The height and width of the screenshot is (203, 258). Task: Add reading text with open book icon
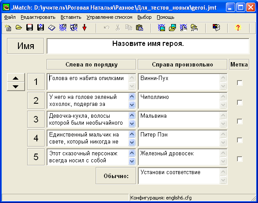click(52, 28)
